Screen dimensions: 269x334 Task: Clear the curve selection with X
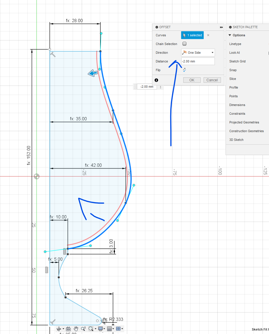[x=208, y=35]
